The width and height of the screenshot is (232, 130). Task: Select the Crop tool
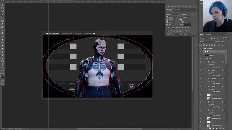click(x=3, y=18)
